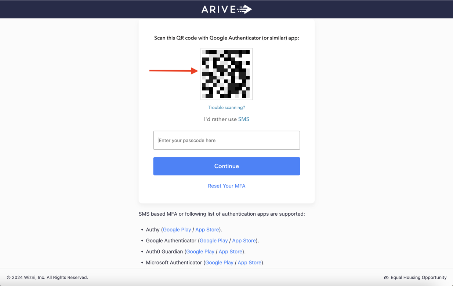453x286 pixels.
Task: Select the Reset Your MFA link
Action: coord(226,186)
